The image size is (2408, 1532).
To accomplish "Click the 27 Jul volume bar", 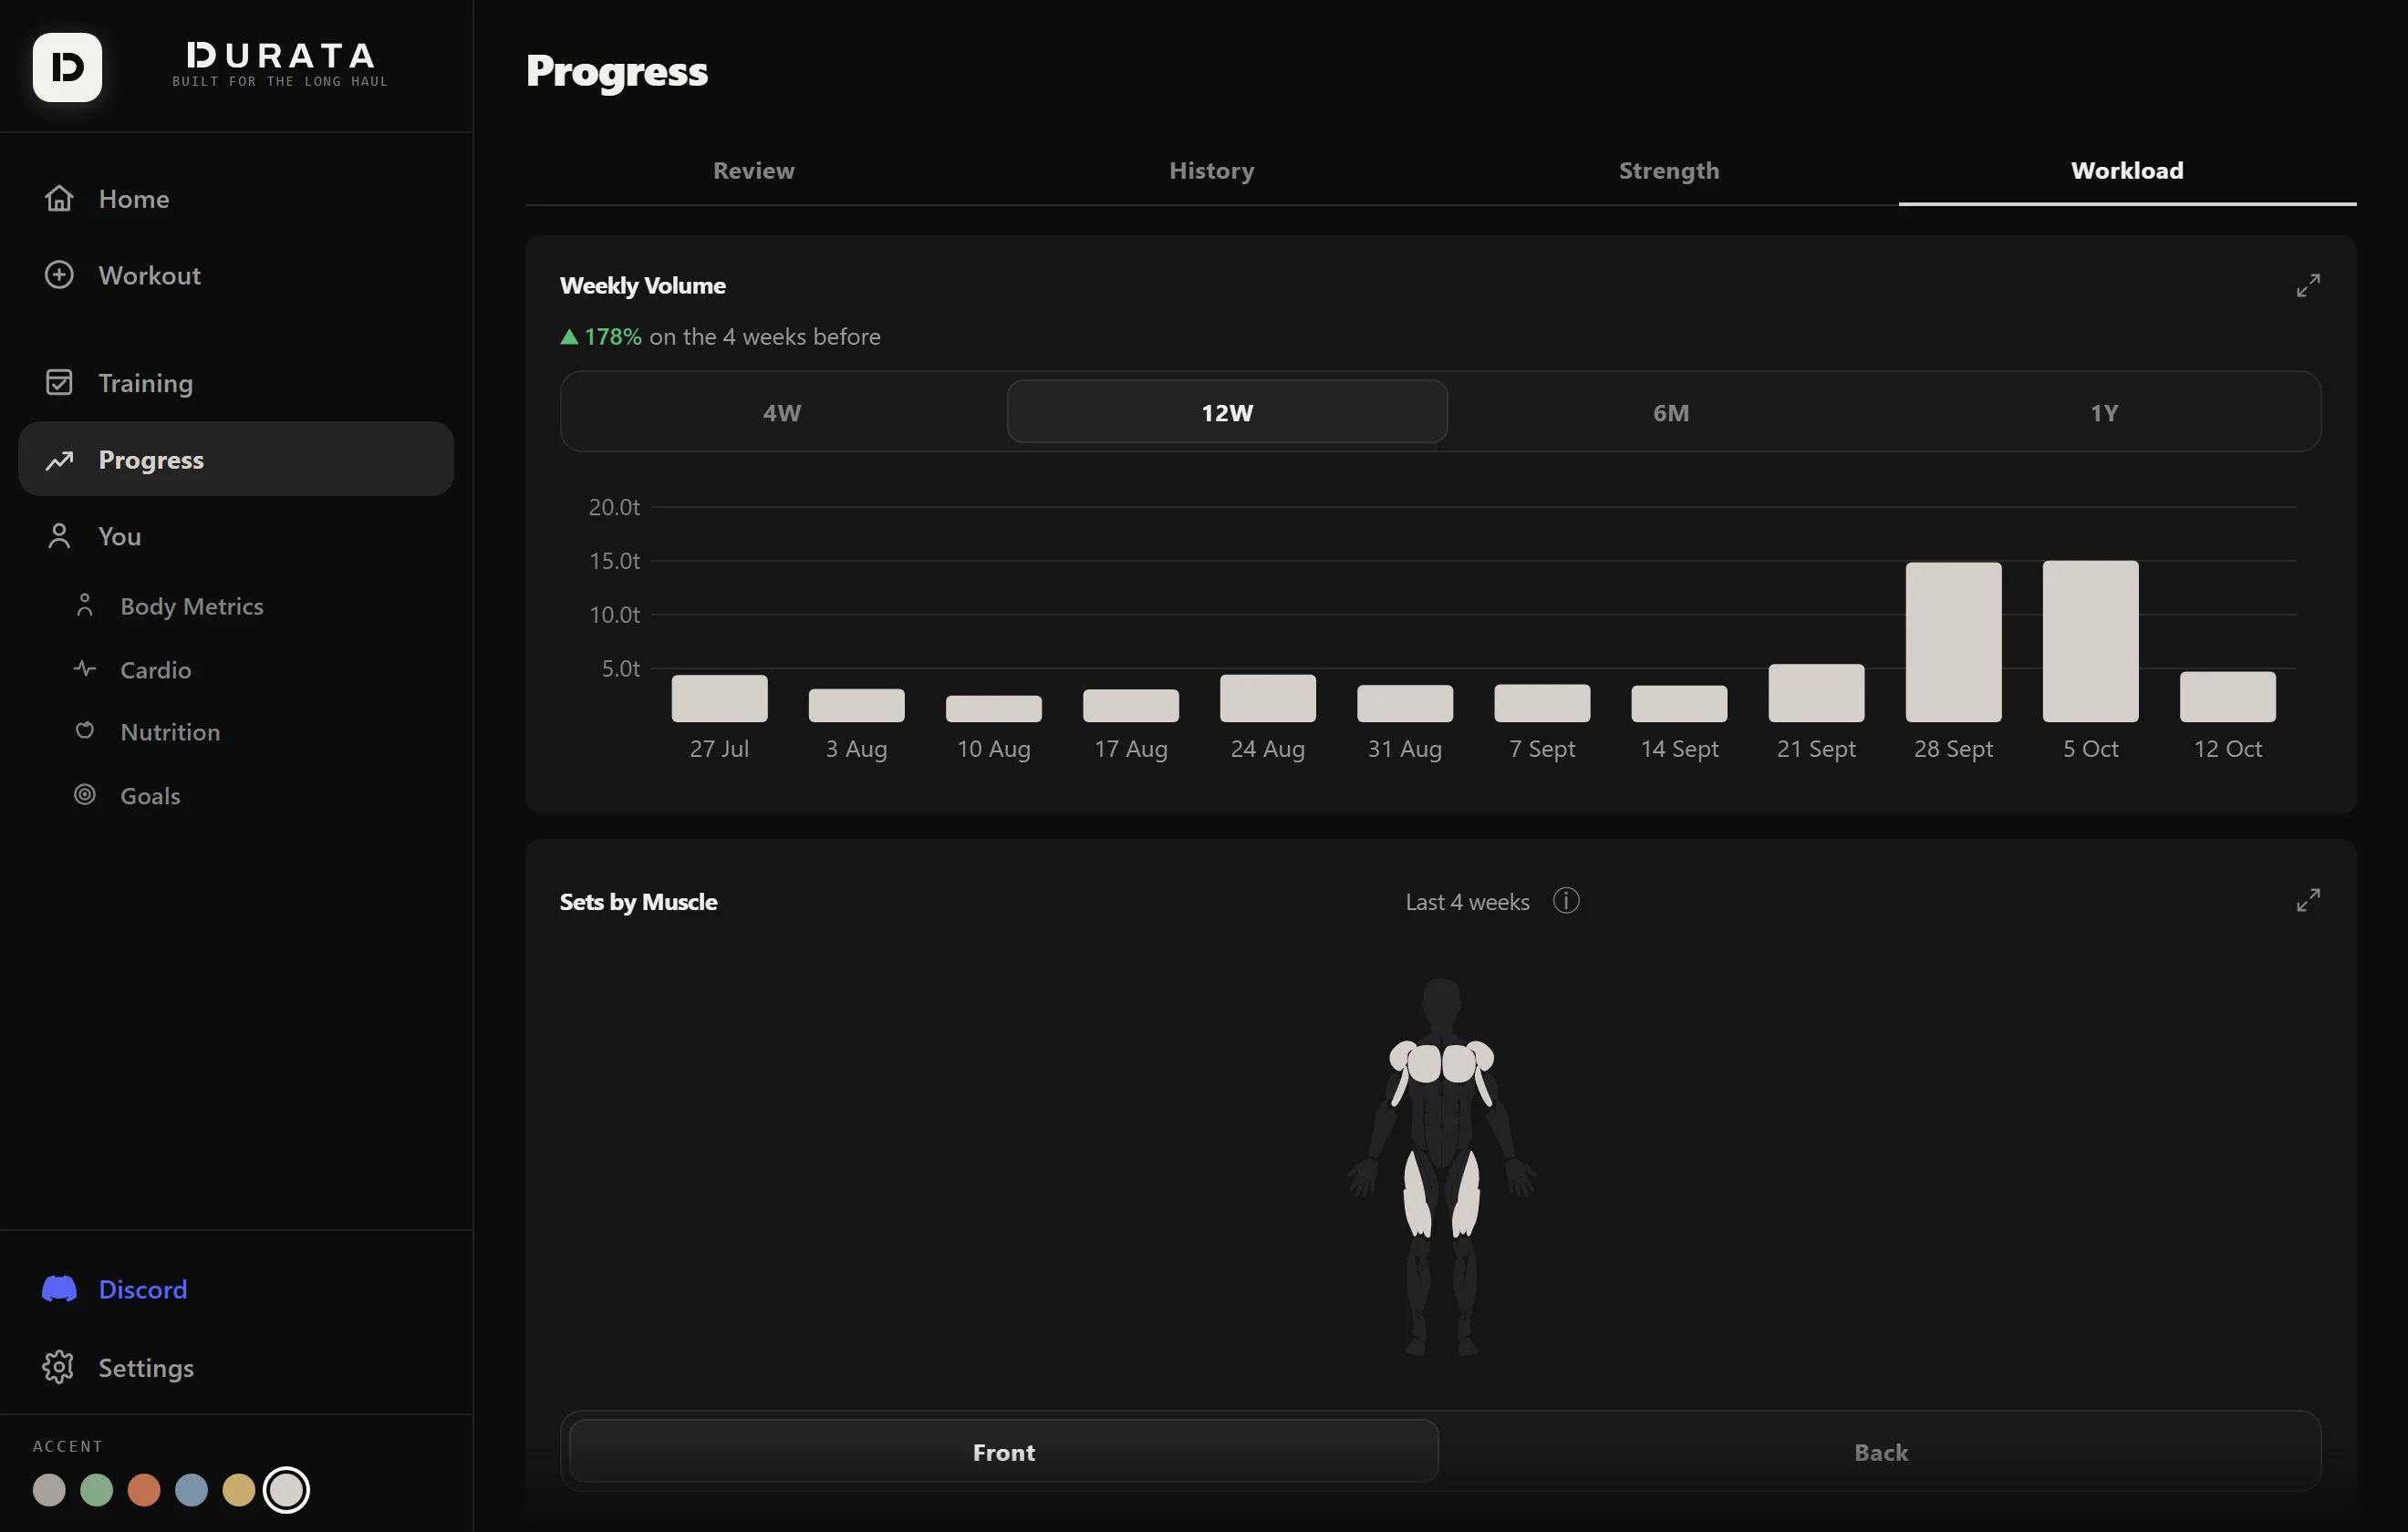I will [x=719, y=699].
